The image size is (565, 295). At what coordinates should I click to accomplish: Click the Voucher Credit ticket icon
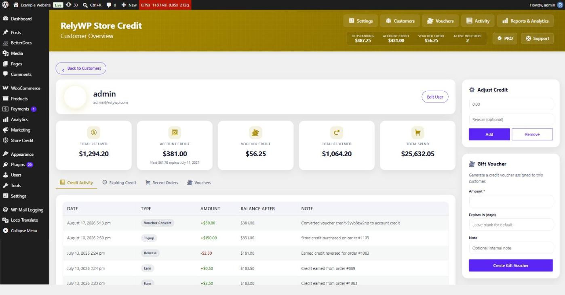pos(255,132)
